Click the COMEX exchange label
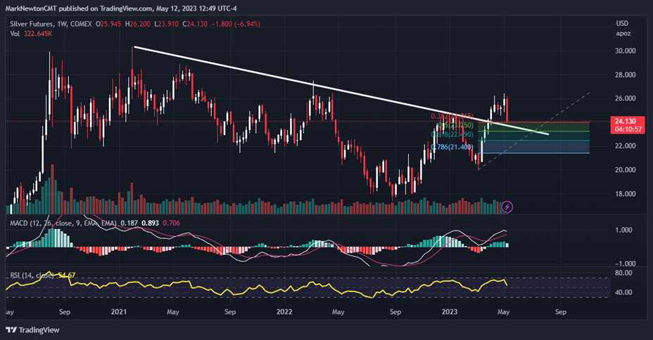Image resolution: width=653 pixels, height=340 pixels. pos(81,24)
